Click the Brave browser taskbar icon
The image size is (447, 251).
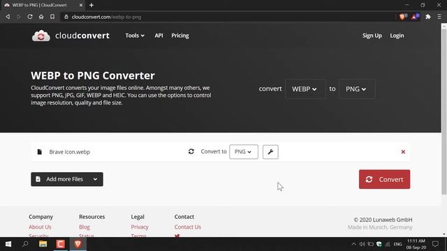(x=78, y=244)
